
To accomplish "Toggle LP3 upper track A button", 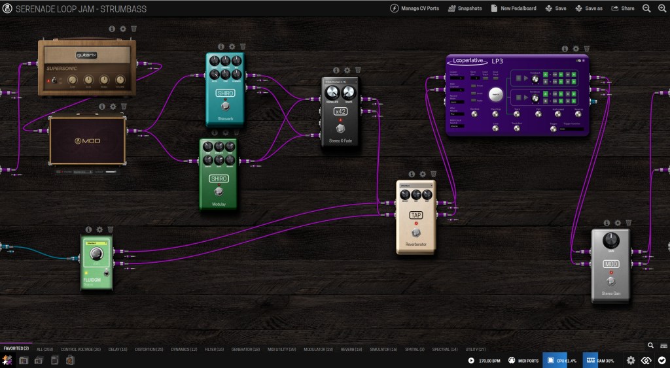I will pyautogui.click(x=546, y=75).
